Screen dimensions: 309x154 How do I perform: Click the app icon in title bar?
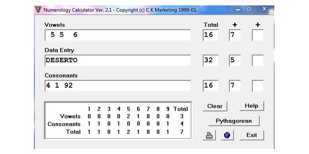tap(38, 9)
